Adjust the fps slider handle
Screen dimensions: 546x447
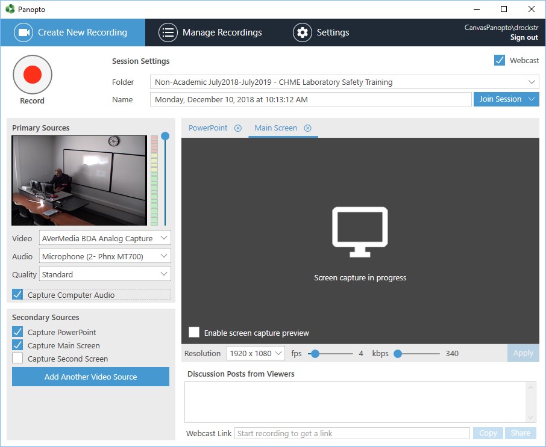click(315, 354)
